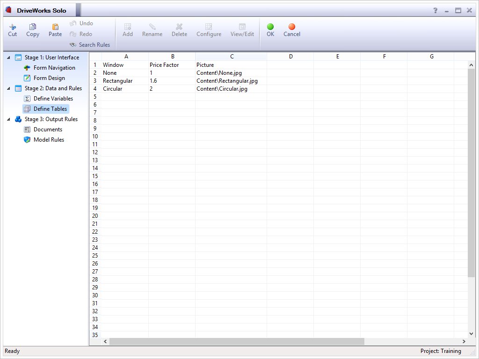Click the 'Price Factor' cell
This screenshot has height=359, width=479.
[172, 65]
